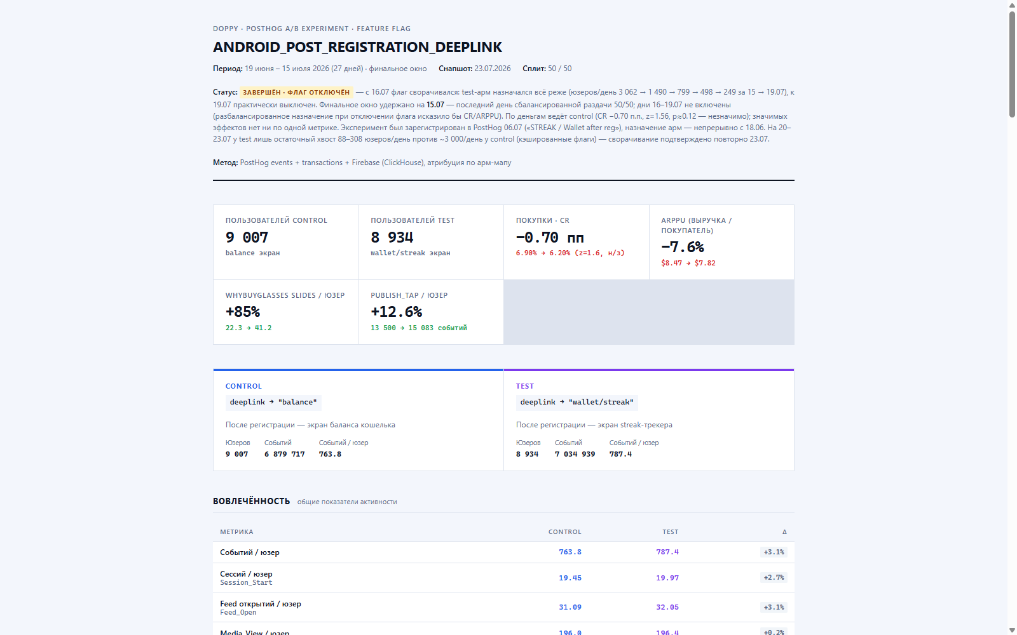Image resolution: width=1017 pixels, height=635 pixels.
Task: Click the 32.05 test feed opens value
Action: click(667, 607)
